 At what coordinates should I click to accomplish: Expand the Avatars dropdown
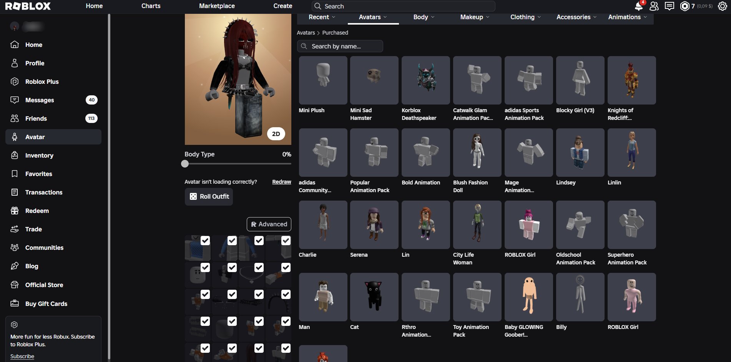[x=373, y=17]
